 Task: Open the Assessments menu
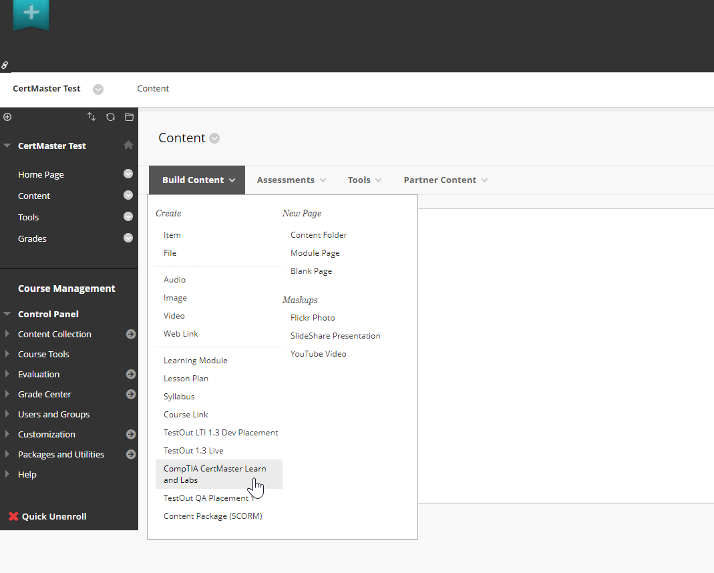click(x=287, y=180)
